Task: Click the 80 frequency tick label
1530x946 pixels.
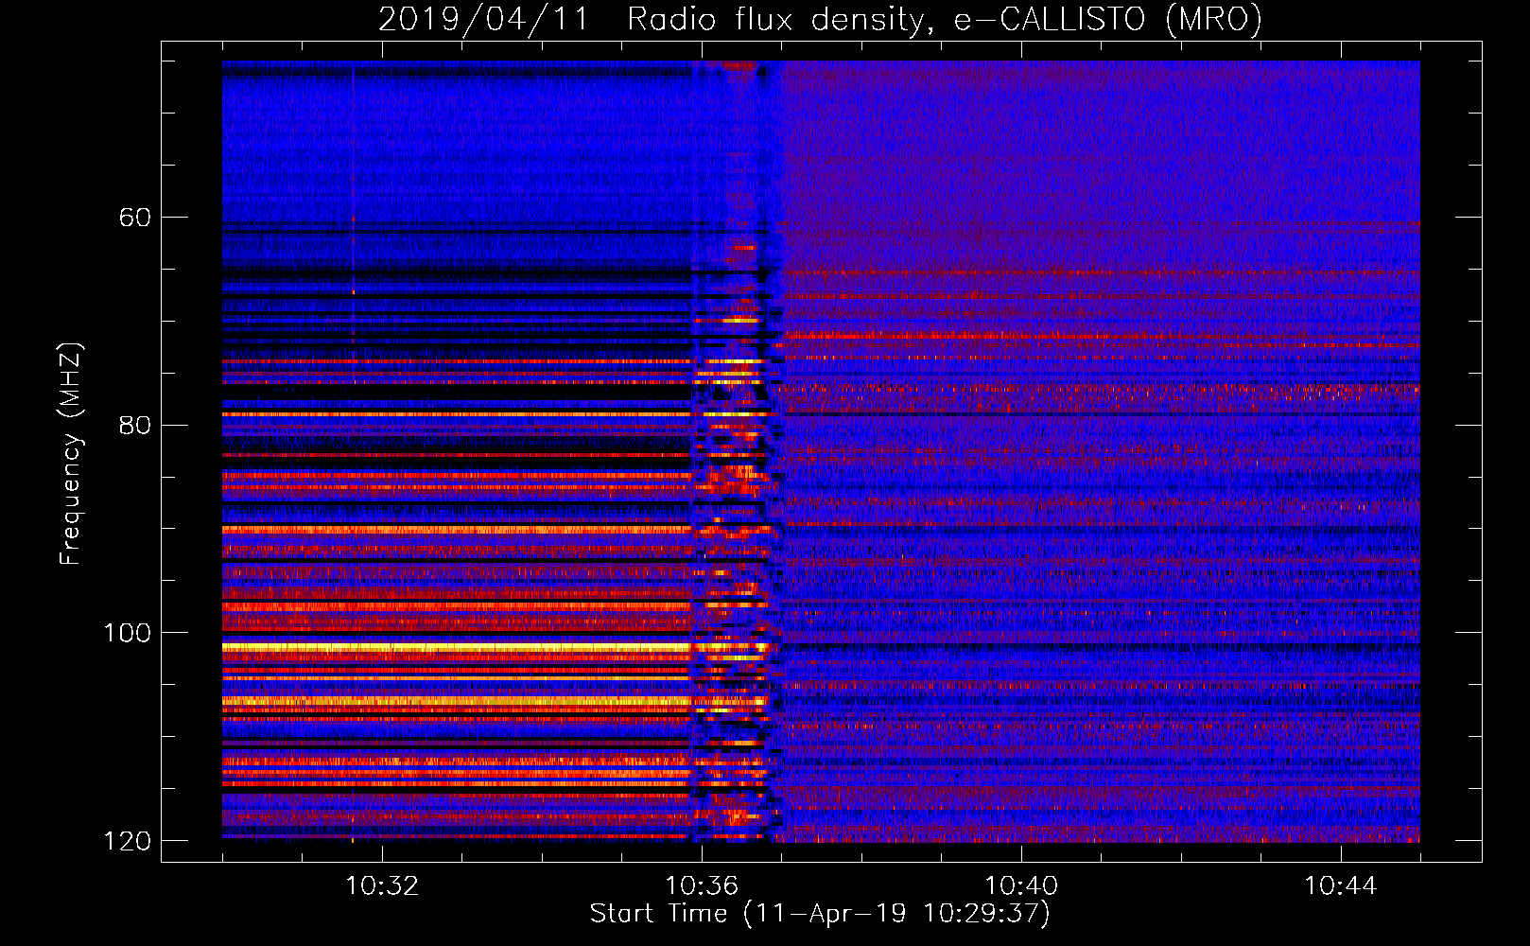Action: [x=135, y=425]
